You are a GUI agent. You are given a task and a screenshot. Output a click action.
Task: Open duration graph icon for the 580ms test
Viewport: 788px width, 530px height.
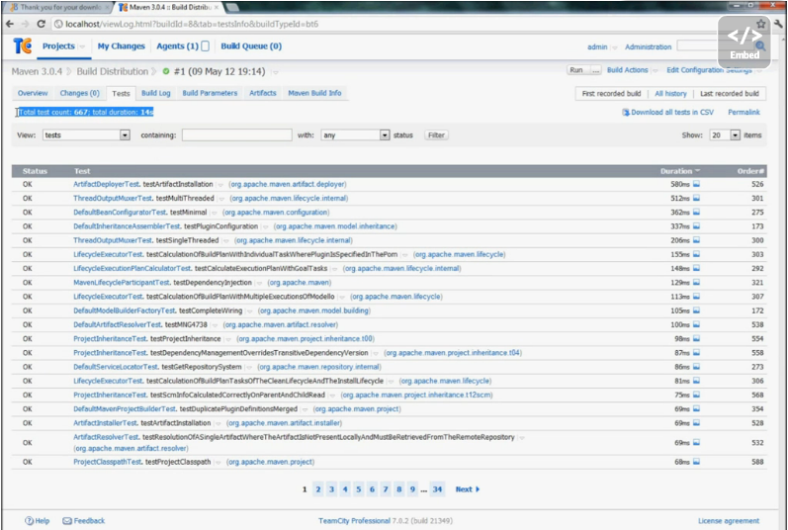click(696, 184)
